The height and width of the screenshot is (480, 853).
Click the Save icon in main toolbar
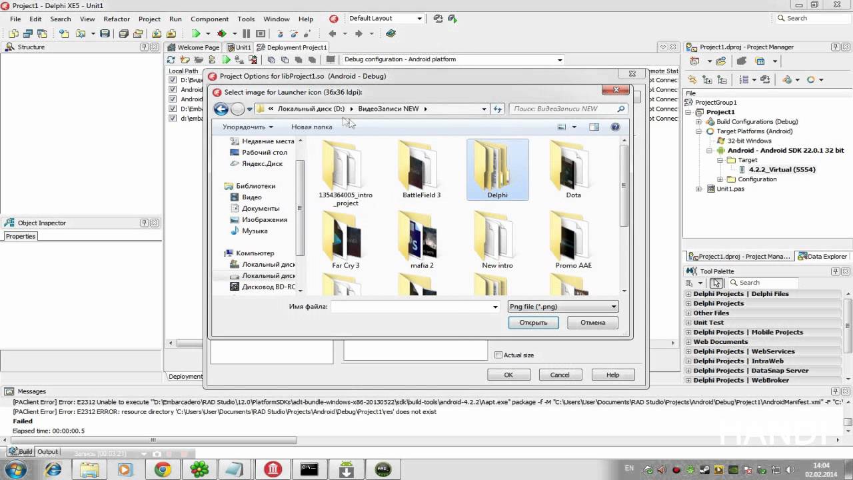[105, 33]
